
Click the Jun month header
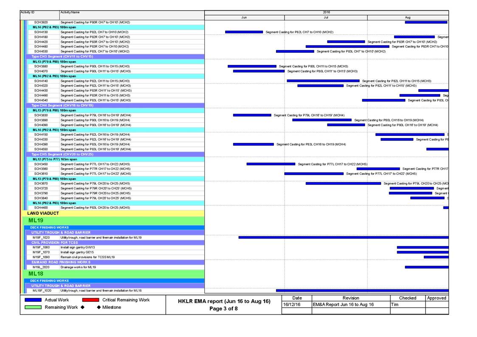click(244, 18)
